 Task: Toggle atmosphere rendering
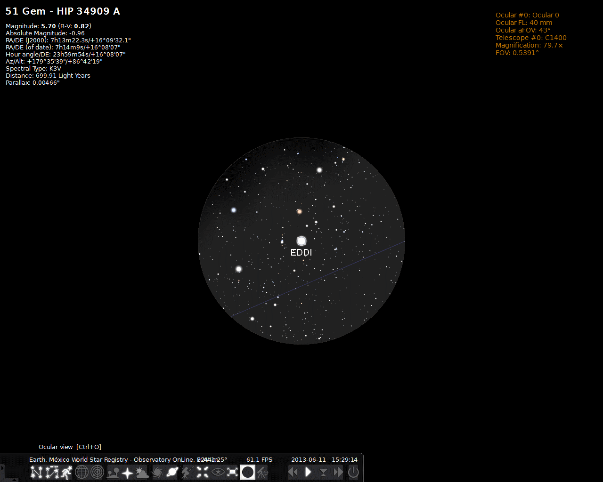(x=142, y=472)
